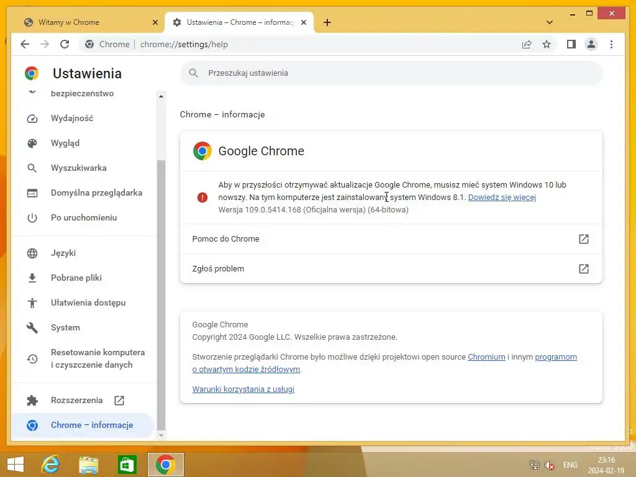Click the muted volume tray icon
The image size is (636, 477).
click(550, 465)
